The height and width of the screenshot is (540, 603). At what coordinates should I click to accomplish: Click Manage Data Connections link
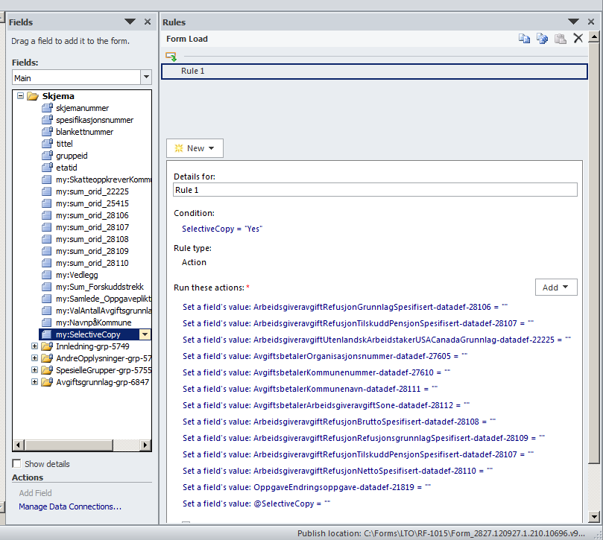click(70, 506)
